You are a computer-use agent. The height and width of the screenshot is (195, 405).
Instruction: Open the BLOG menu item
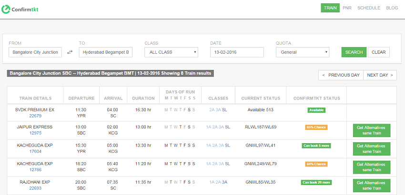(x=392, y=8)
